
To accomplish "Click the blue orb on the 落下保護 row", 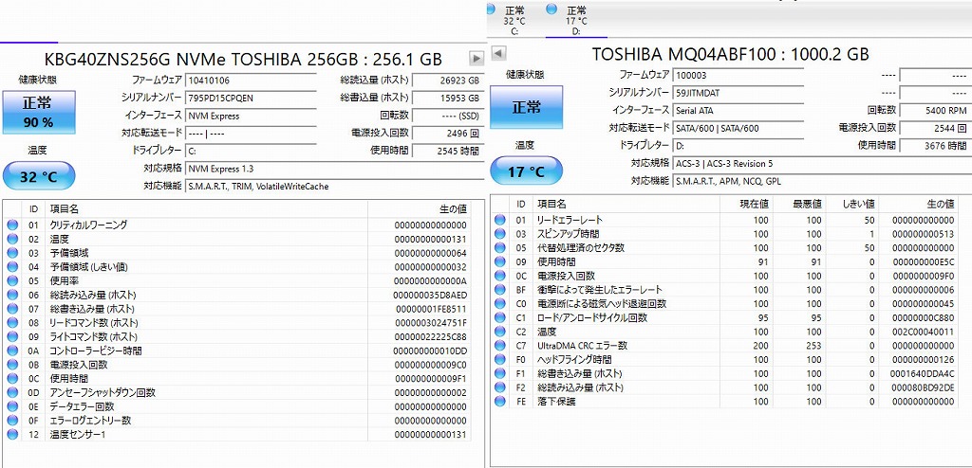I will (498, 402).
